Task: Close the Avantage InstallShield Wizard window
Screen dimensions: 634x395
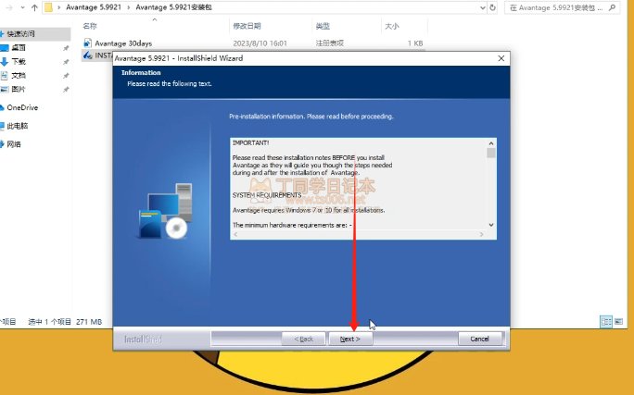Action: click(x=501, y=58)
